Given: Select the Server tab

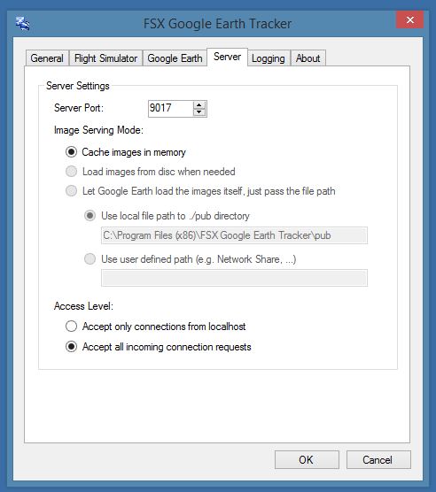Looking at the screenshot, I should coord(227,57).
